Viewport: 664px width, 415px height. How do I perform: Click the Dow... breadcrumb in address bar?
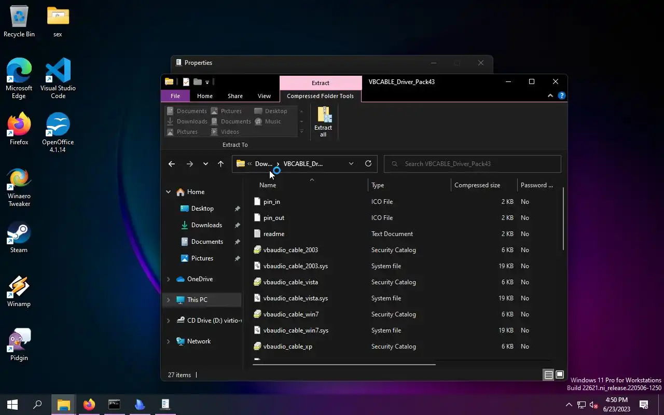[x=264, y=163]
